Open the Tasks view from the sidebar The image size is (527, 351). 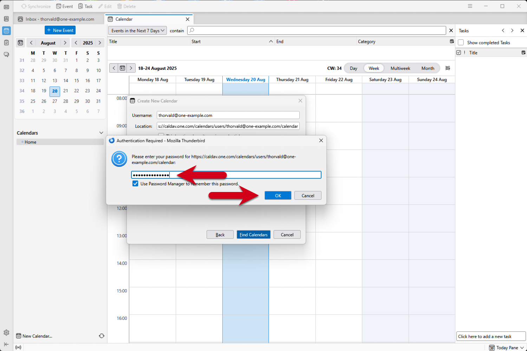6,42
